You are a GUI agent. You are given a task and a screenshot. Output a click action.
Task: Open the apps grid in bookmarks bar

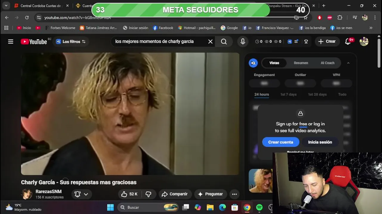click(x=6, y=28)
